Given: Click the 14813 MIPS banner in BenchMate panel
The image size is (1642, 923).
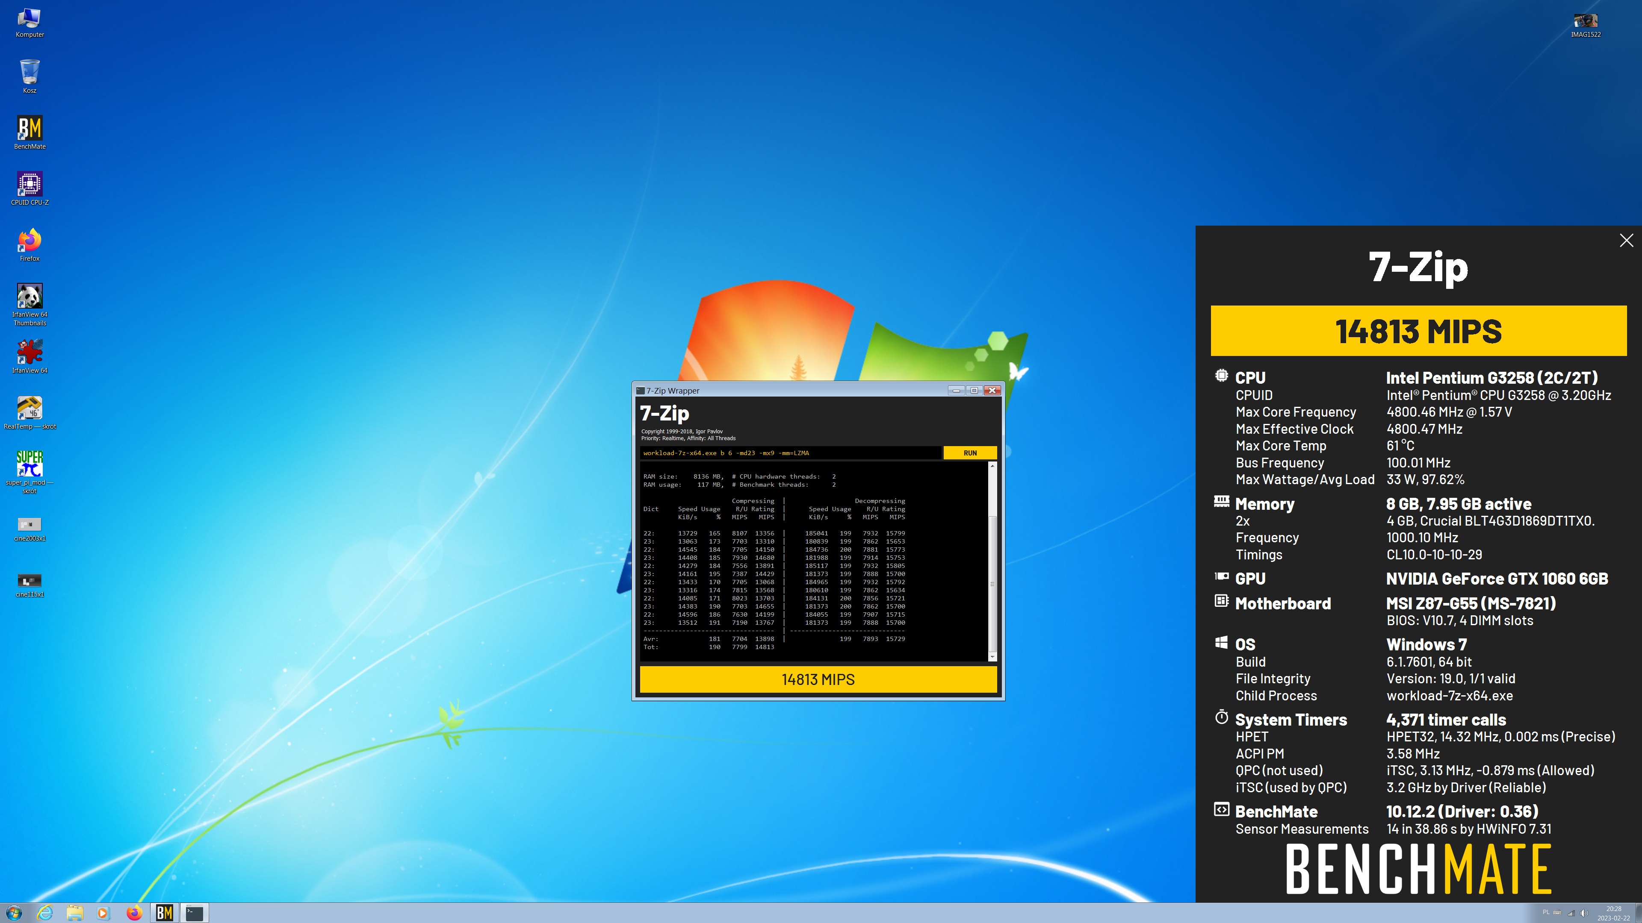Looking at the screenshot, I should click(x=1418, y=331).
